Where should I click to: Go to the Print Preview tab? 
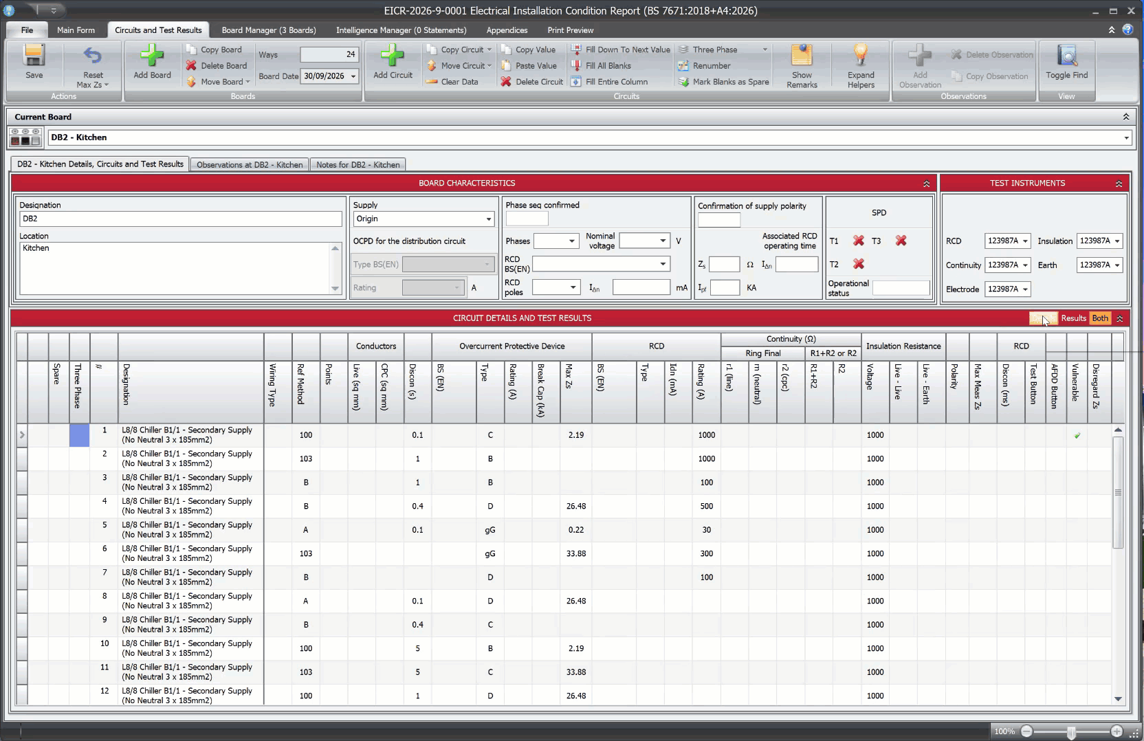point(570,30)
